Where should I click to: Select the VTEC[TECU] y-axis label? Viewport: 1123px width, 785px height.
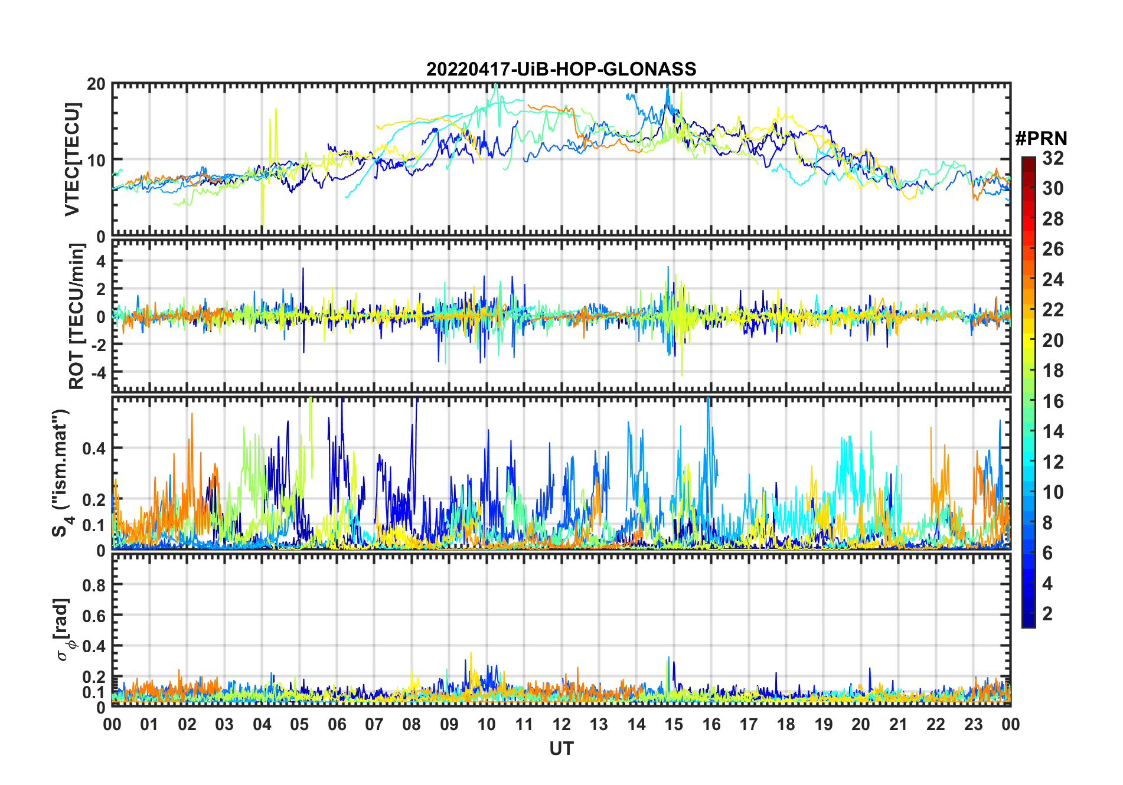pos(72,159)
